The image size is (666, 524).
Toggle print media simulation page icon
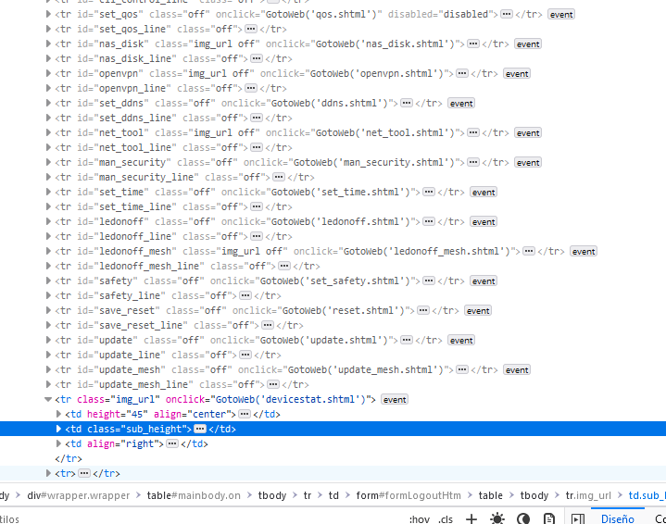pyautogui.click(x=549, y=518)
